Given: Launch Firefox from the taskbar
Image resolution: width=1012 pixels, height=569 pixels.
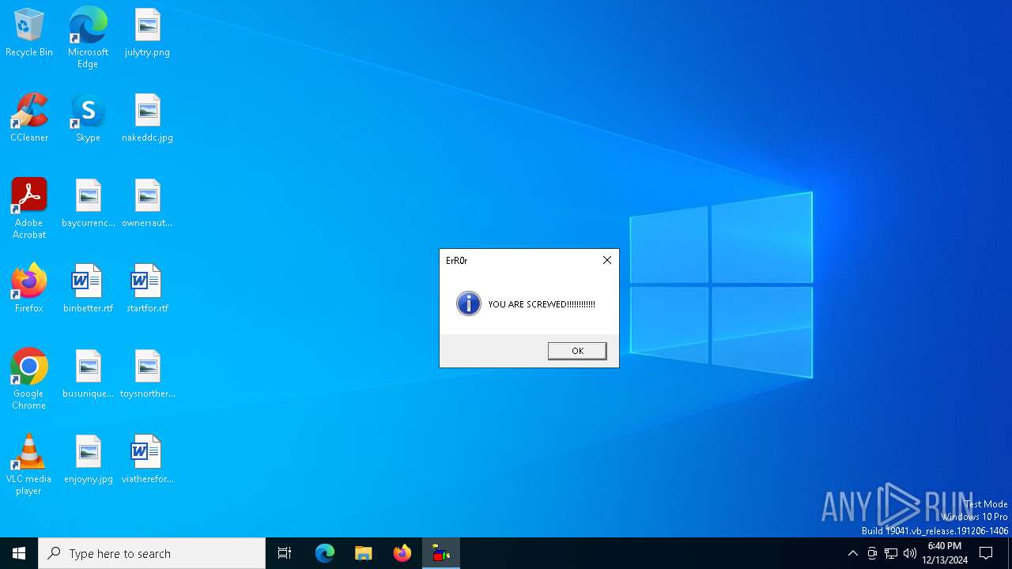Looking at the screenshot, I should 402,553.
